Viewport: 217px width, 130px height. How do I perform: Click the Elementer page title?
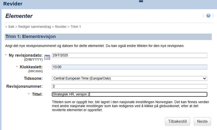coord(19,16)
